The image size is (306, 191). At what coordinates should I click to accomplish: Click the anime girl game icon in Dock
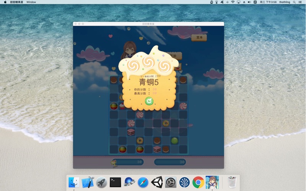pyautogui.click(x=212, y=182)
